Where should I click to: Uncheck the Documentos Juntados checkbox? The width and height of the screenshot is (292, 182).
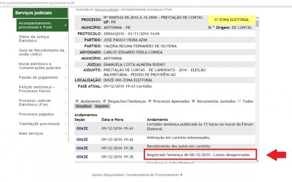(193, 101)
